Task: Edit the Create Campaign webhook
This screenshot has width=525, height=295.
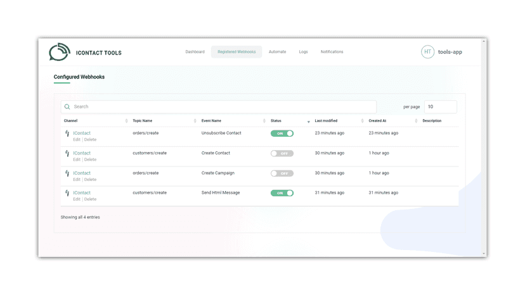Action: click(x=77, y=180)
